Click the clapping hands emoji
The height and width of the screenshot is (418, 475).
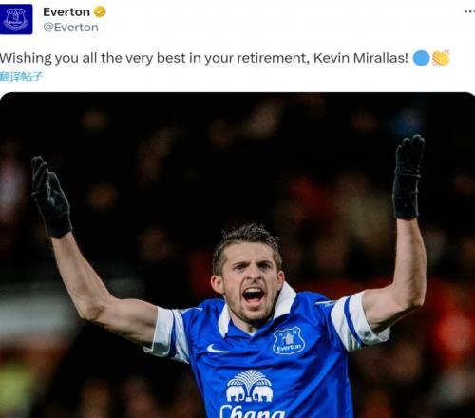point(441,58)
